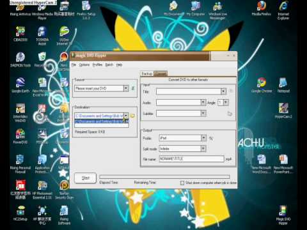This screenshot has height=230, width=307.
Task: Open HCZSetup desktop icon
Action: (20, 213)
